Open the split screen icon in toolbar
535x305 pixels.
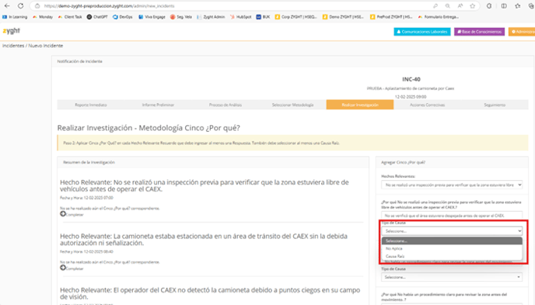[504, 5]
